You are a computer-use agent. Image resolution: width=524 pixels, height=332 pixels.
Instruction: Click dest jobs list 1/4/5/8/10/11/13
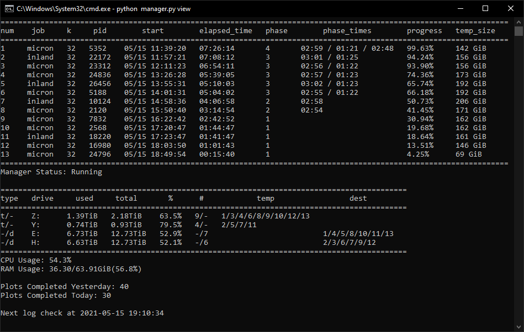(358, 234)
